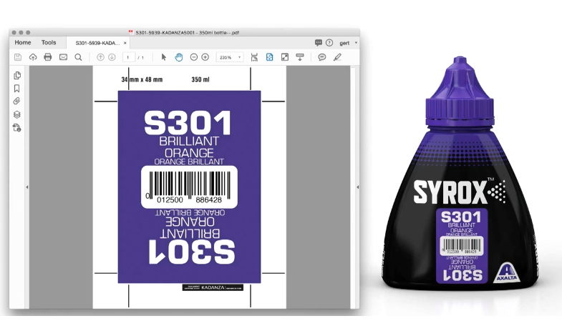Open the Help question mark icon
This screenshot has width=562, height=321.
click(x=329, y=43)
